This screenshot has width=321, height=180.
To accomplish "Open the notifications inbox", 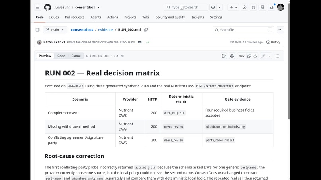I will [x=271, y=8].
